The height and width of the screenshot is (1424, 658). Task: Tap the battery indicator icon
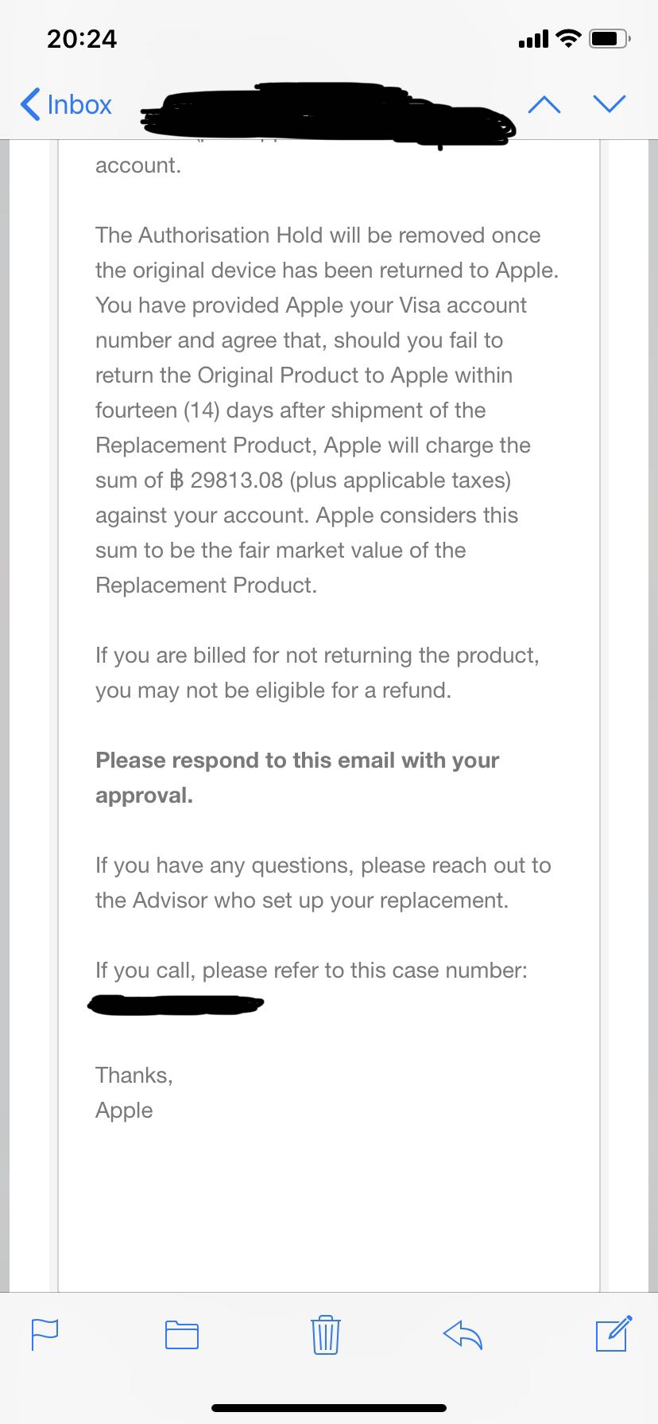pos(610,38)
